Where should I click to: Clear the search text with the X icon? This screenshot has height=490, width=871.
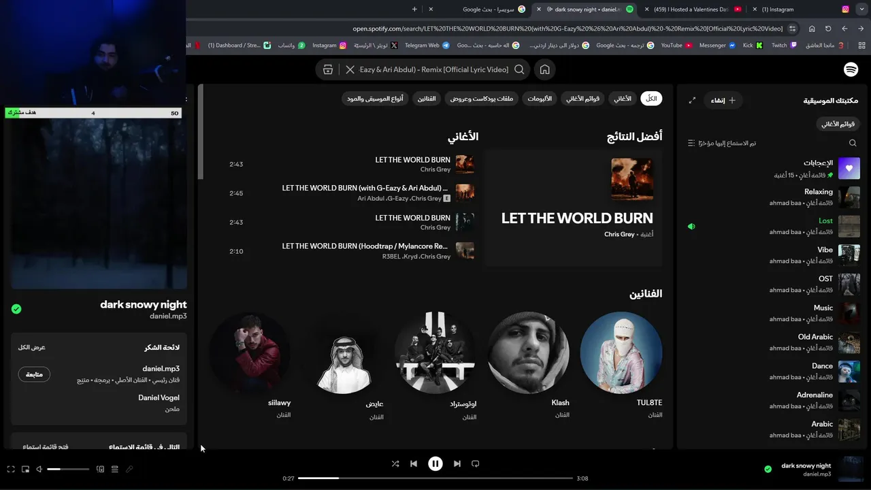[350, 69]
